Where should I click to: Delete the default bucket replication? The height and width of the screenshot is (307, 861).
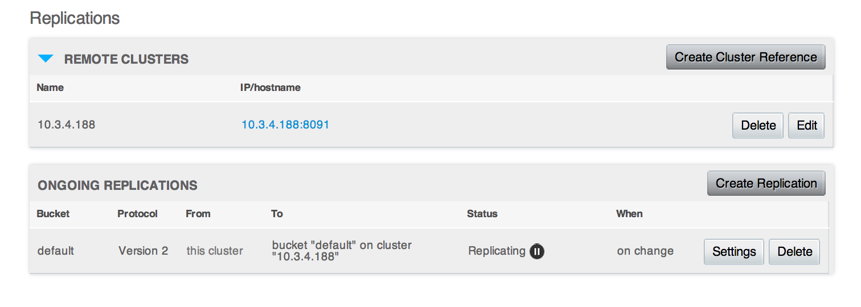[794, 252]
